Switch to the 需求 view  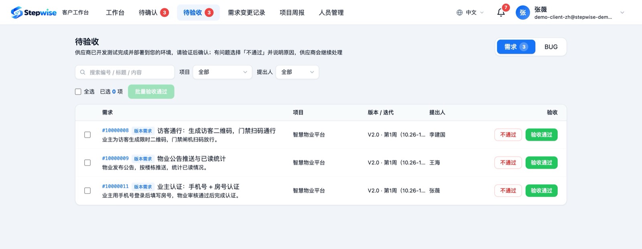516,47
